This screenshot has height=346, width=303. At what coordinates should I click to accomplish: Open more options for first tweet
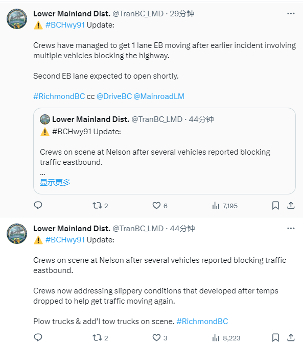pos(291,14)
